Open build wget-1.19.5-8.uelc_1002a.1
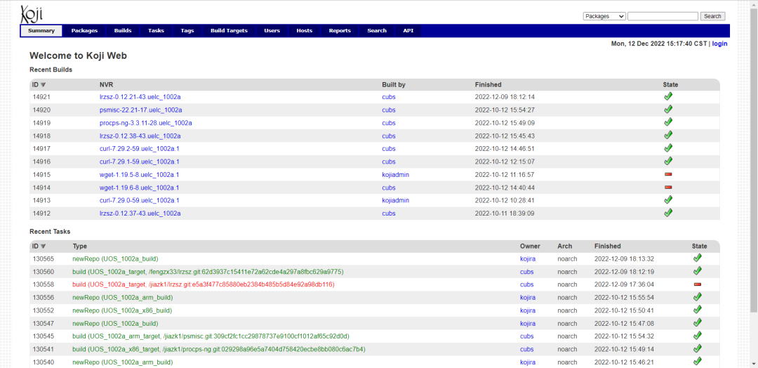This screenshot has width=758, height=368. pos(140,175)
